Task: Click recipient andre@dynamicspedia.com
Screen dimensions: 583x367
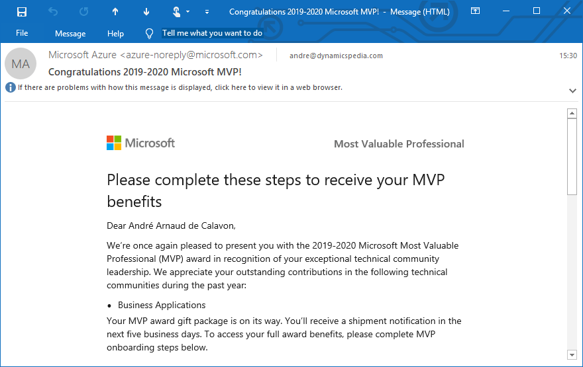Action: pyautogui.click(x=336, y=56)
